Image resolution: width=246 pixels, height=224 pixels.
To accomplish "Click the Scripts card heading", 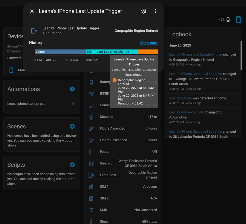I will click(x=16, y=165).
